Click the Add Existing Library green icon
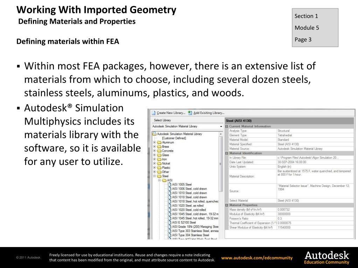 190,113
